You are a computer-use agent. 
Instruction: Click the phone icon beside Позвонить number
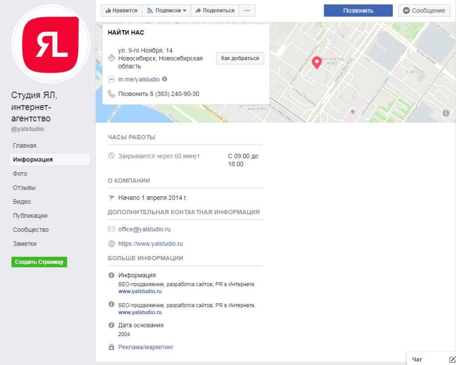[111, 93]
